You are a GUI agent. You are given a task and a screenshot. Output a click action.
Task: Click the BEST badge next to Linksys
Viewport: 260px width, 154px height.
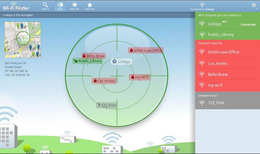pyautogui.click(x=224, y=22)
